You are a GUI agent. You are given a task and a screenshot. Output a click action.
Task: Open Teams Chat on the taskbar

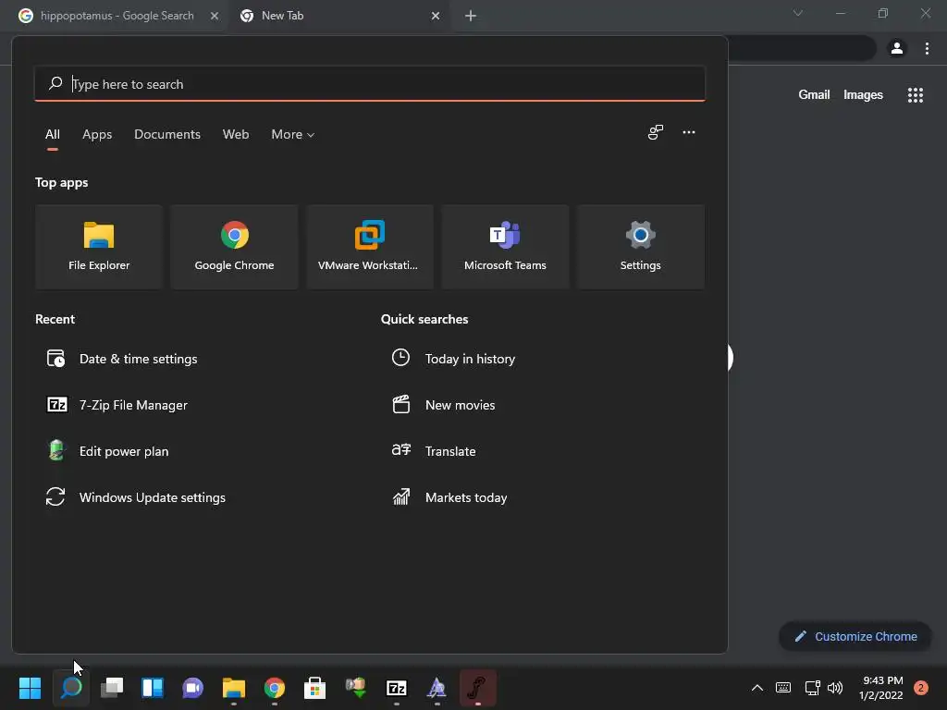pos(192,688)
